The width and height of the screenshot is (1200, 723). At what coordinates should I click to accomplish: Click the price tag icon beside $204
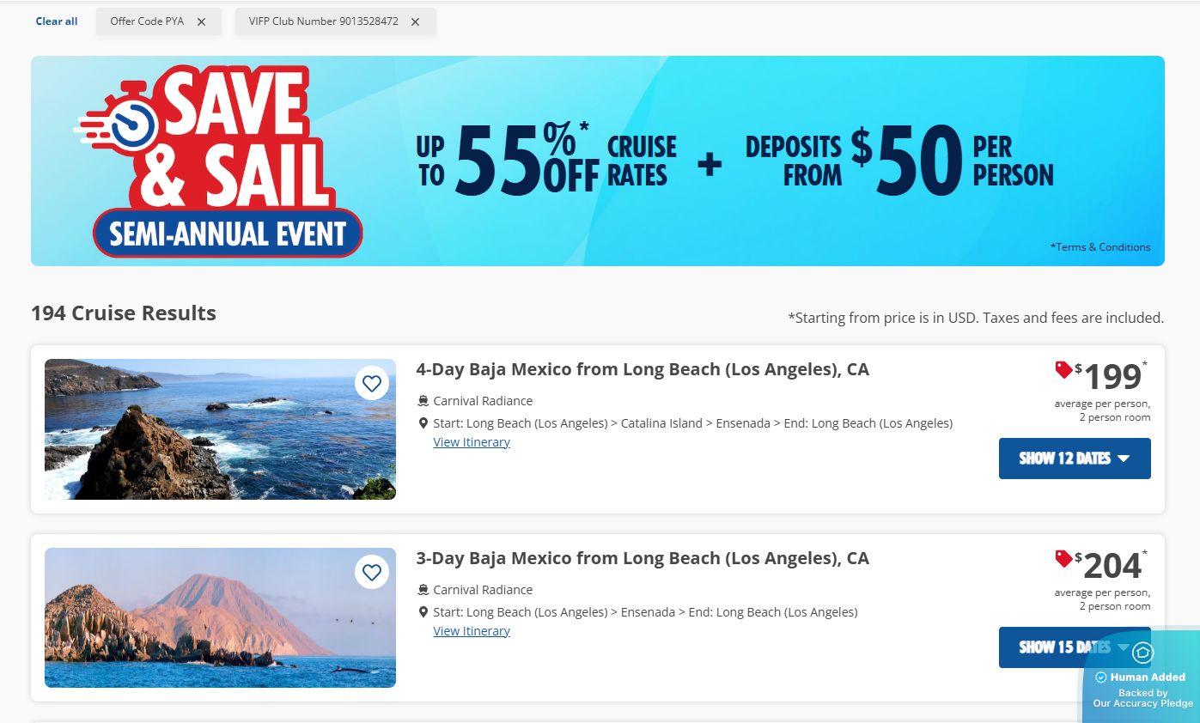tap(1063, 559)
